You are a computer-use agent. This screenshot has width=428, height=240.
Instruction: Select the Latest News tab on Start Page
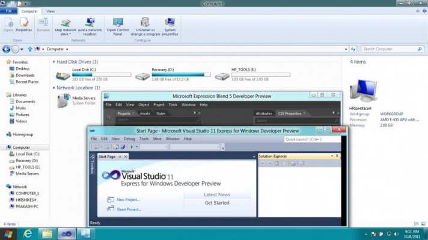coord(217,194)
